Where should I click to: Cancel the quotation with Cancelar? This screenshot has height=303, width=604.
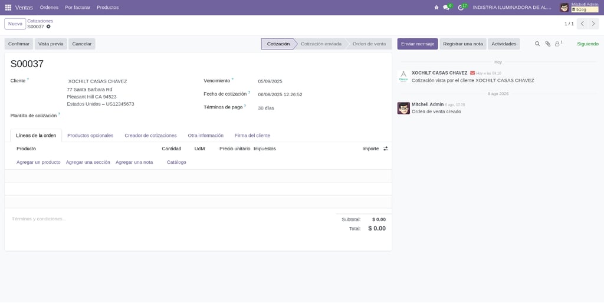(x=82, y=44)
